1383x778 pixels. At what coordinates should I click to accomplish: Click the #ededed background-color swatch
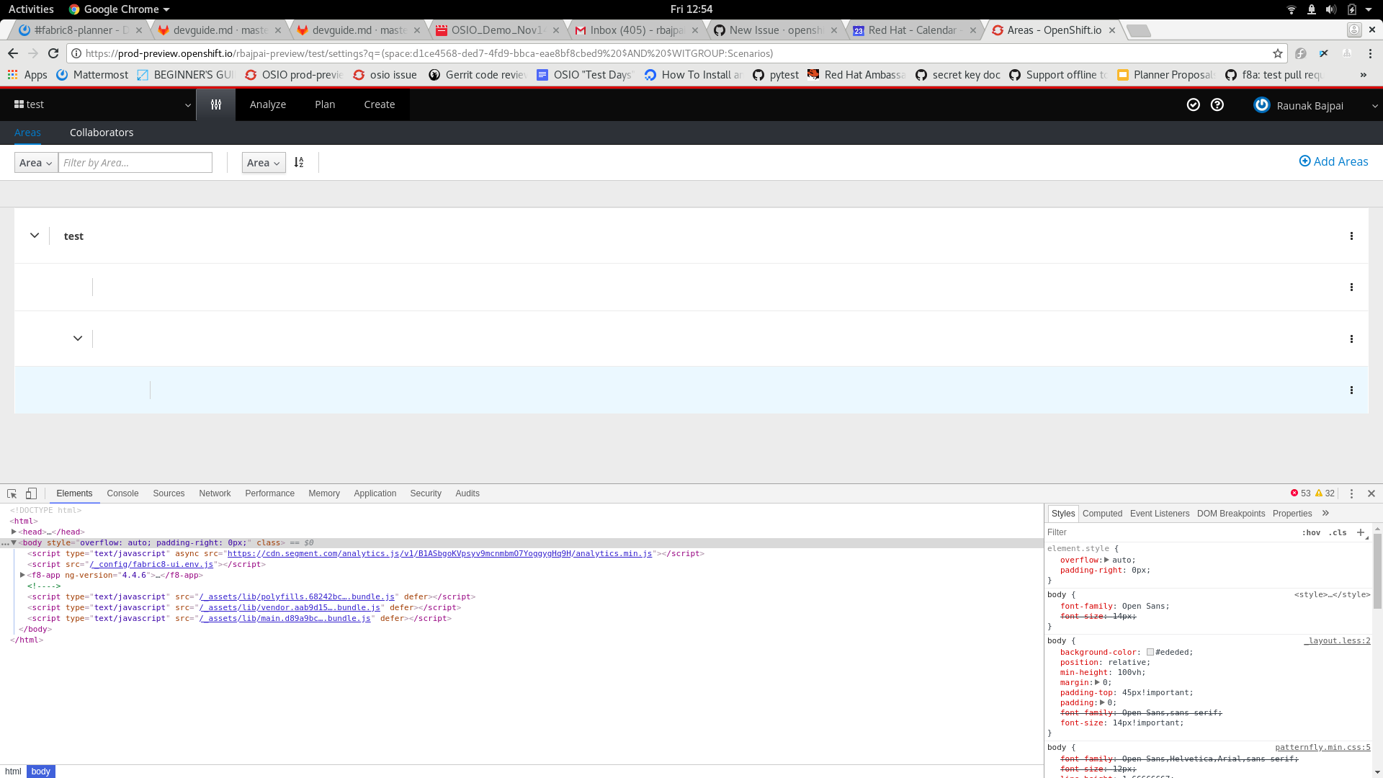point(1150,652)
